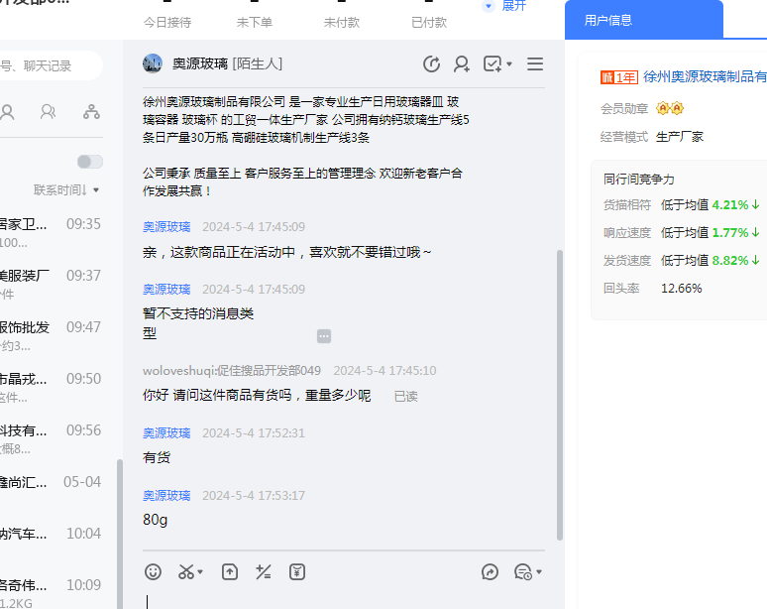Click the ellipsis on unsupported message

[x=324, y=336]
